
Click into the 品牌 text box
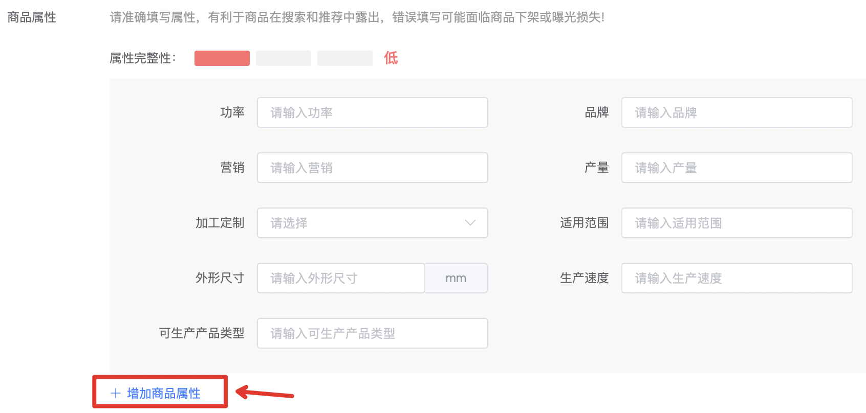[736, 112]
